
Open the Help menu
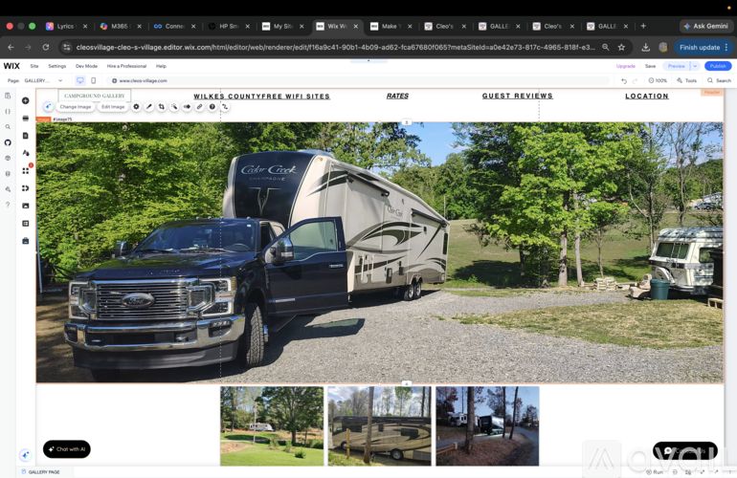click(x=161, y=66)
